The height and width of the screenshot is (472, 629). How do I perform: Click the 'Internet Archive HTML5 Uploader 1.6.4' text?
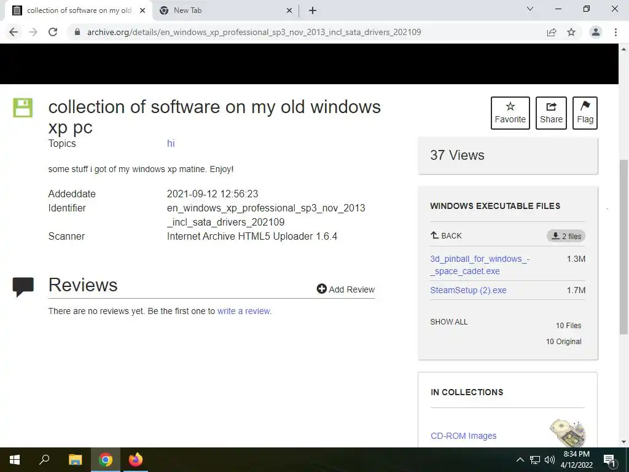pos(252,236)
